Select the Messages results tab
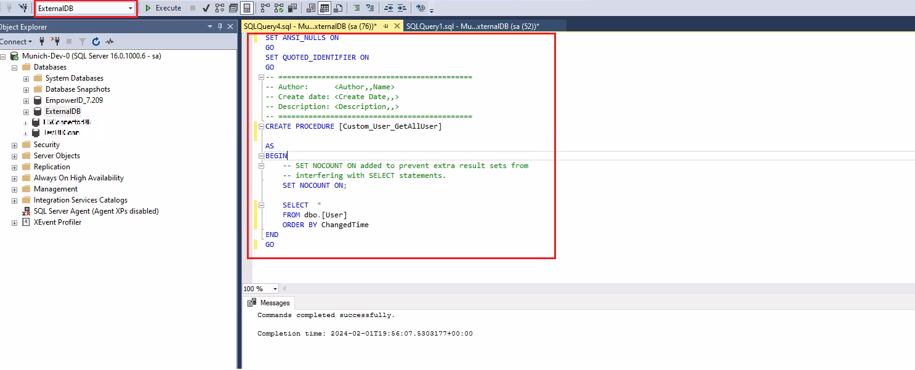The height and width of the screenshot is (370, 915). (268, 303)
